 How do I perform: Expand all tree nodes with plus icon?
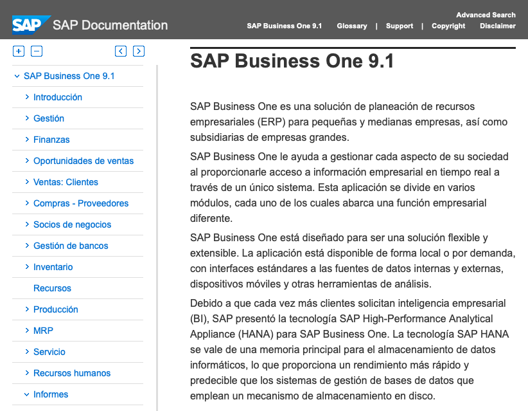coord(19,51)
